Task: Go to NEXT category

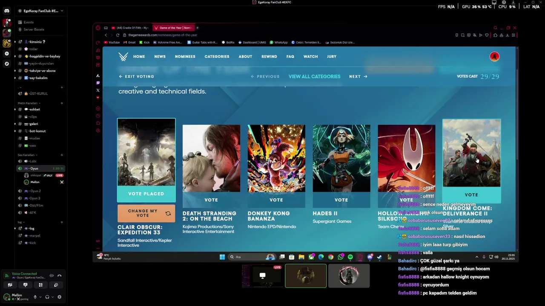Action: [358, 76]
